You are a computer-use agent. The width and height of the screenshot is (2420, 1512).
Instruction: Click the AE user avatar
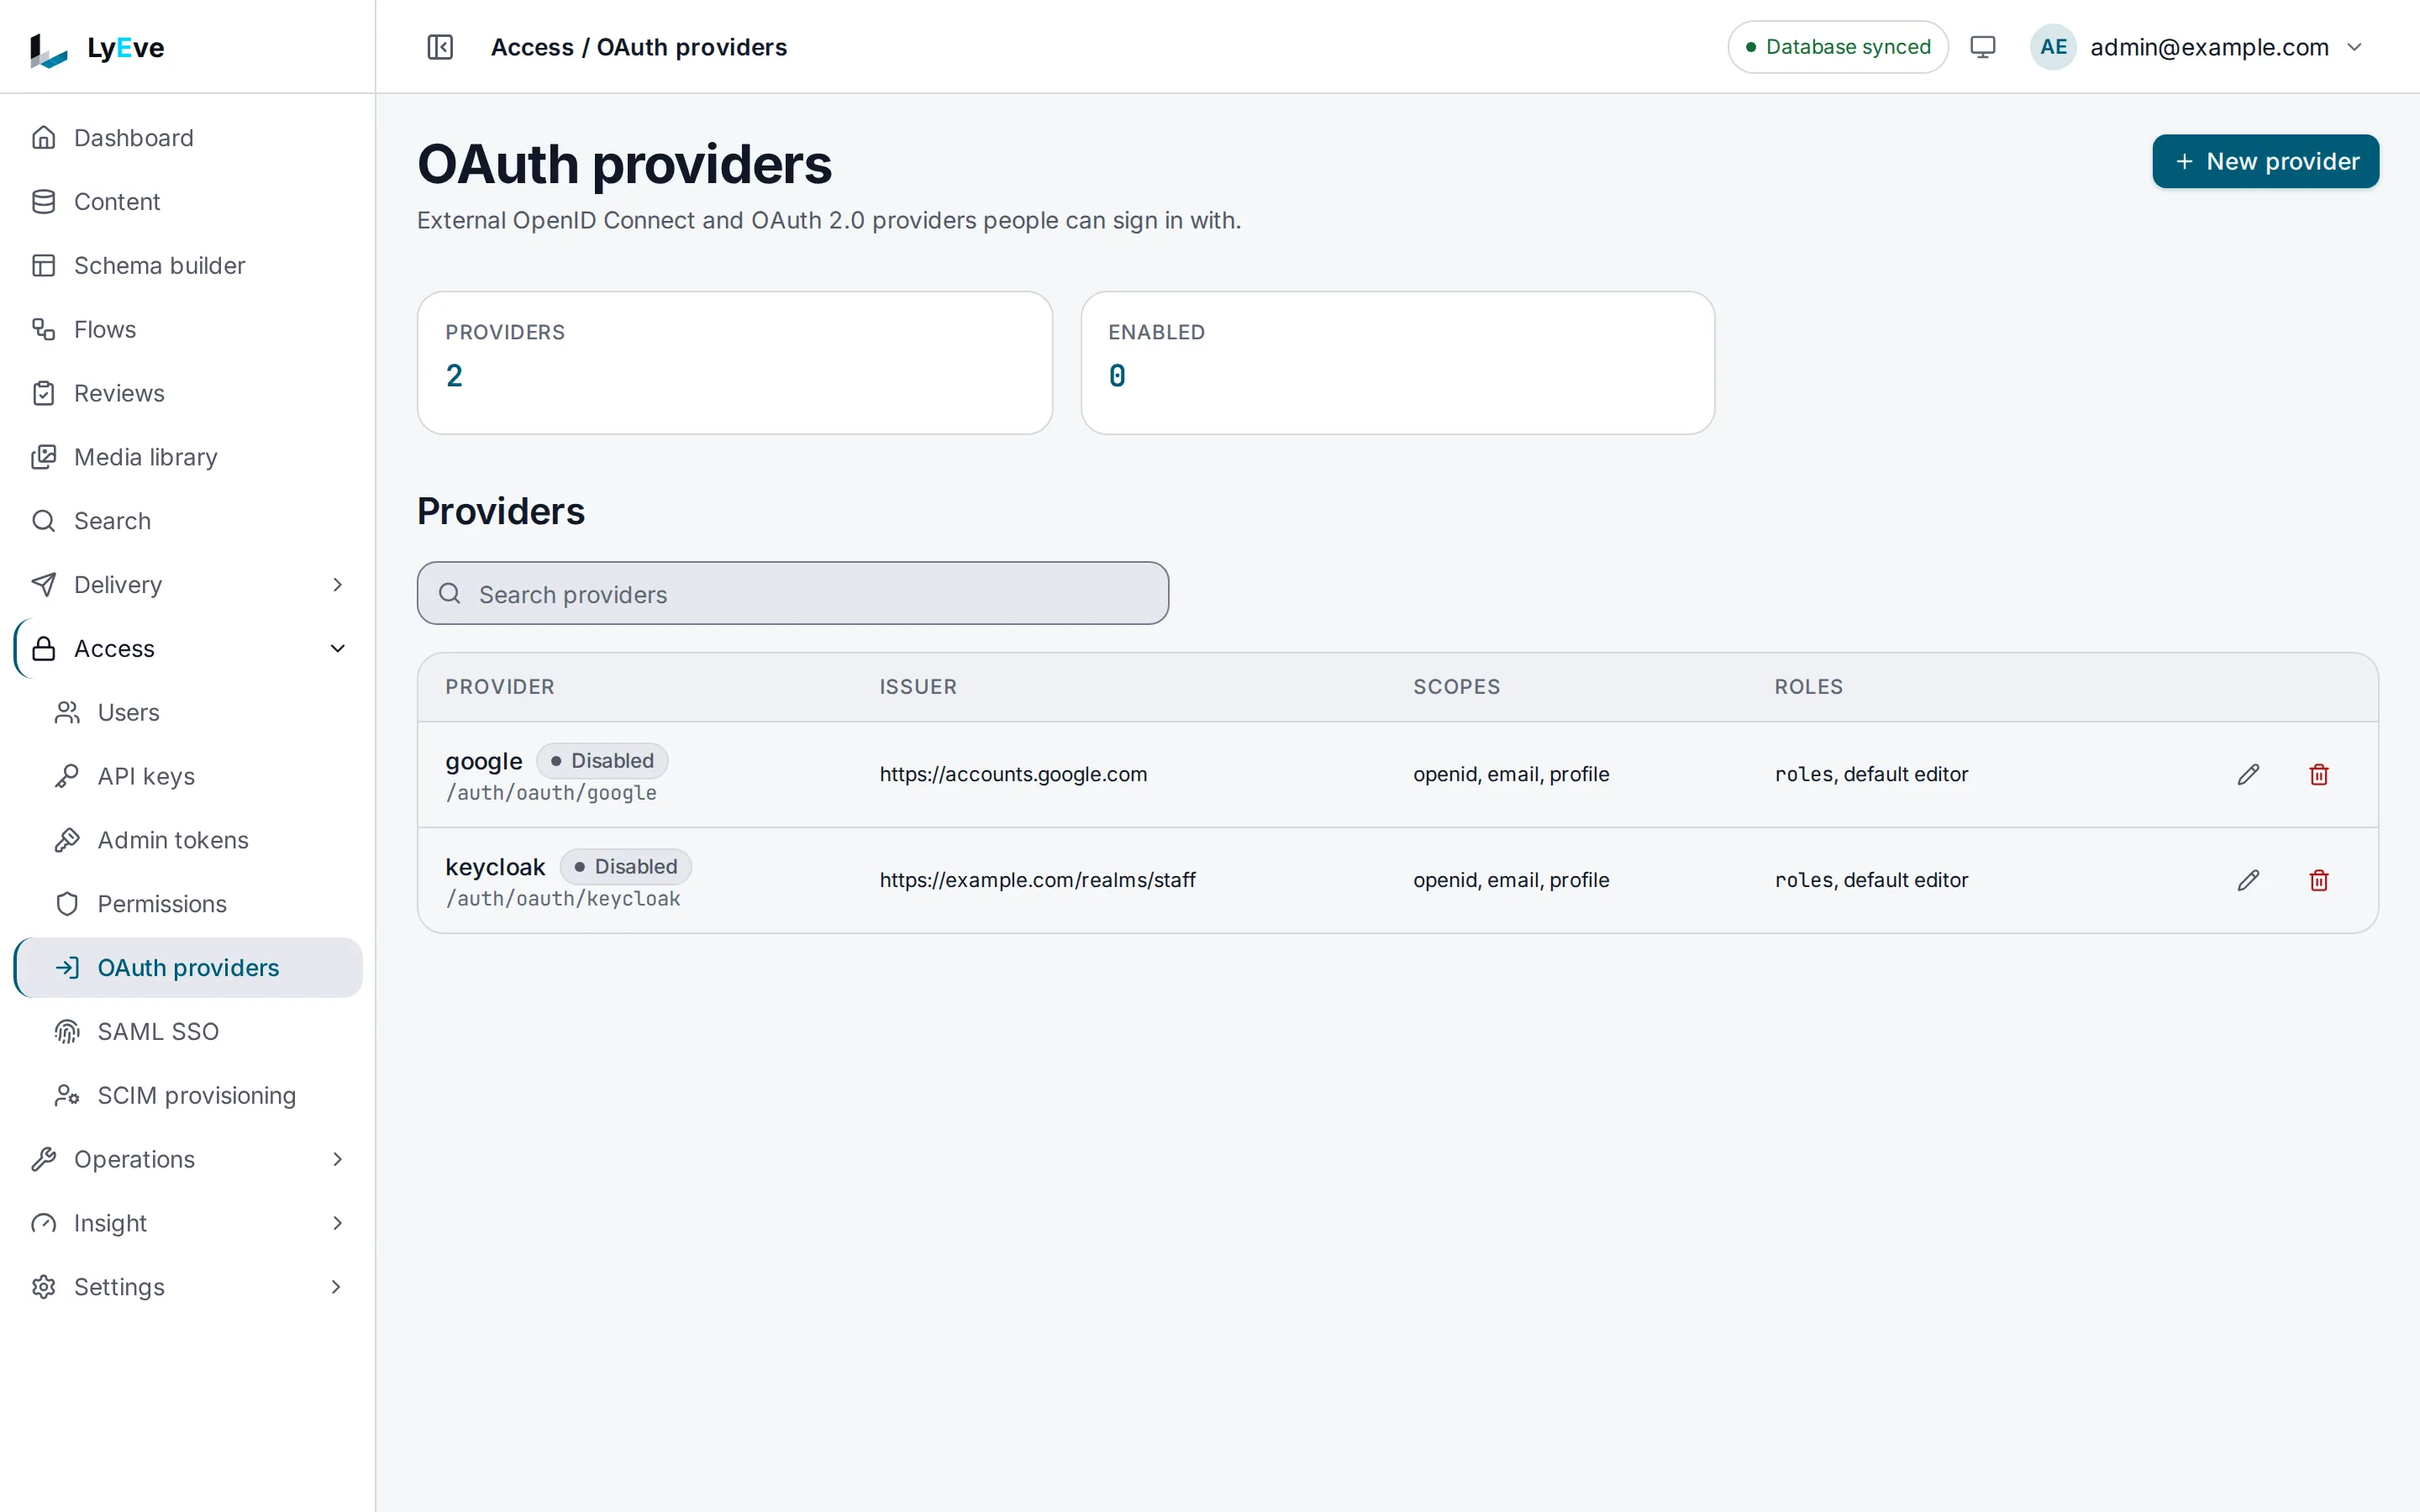click(x=2053, y=47)
